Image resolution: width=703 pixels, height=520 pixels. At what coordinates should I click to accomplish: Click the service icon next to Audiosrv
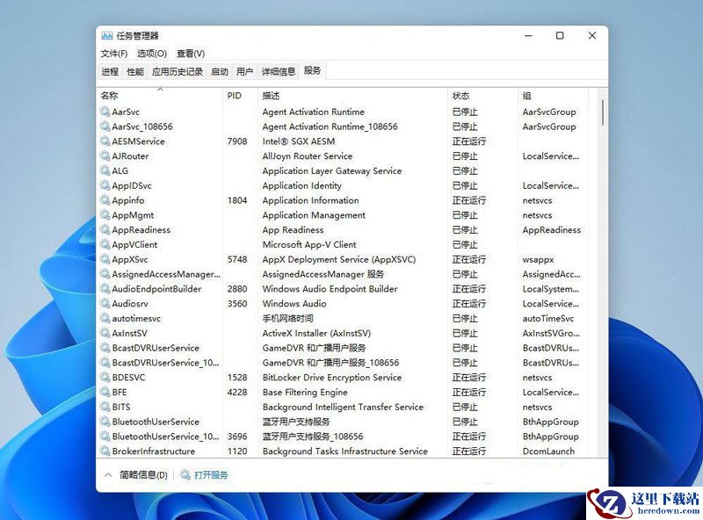(105, 304)
